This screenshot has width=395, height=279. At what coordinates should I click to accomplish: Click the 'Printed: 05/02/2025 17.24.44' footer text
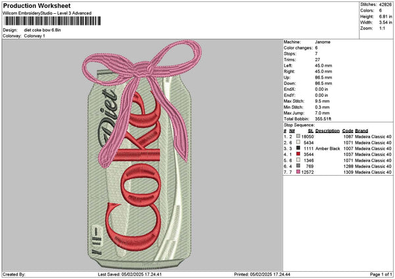pos(262,274)
